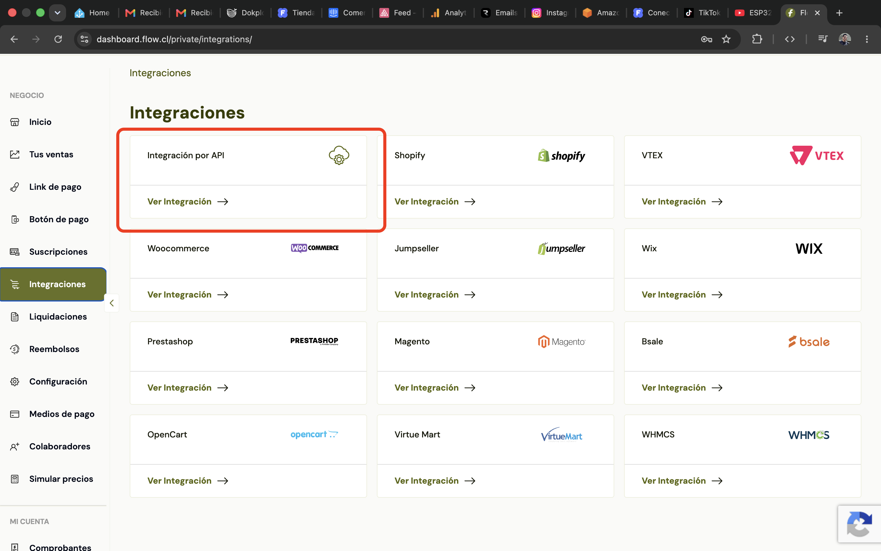This screenshot has height=551, width=881.
Task: Switch to the TikTok tab
Action: [702, 13]
